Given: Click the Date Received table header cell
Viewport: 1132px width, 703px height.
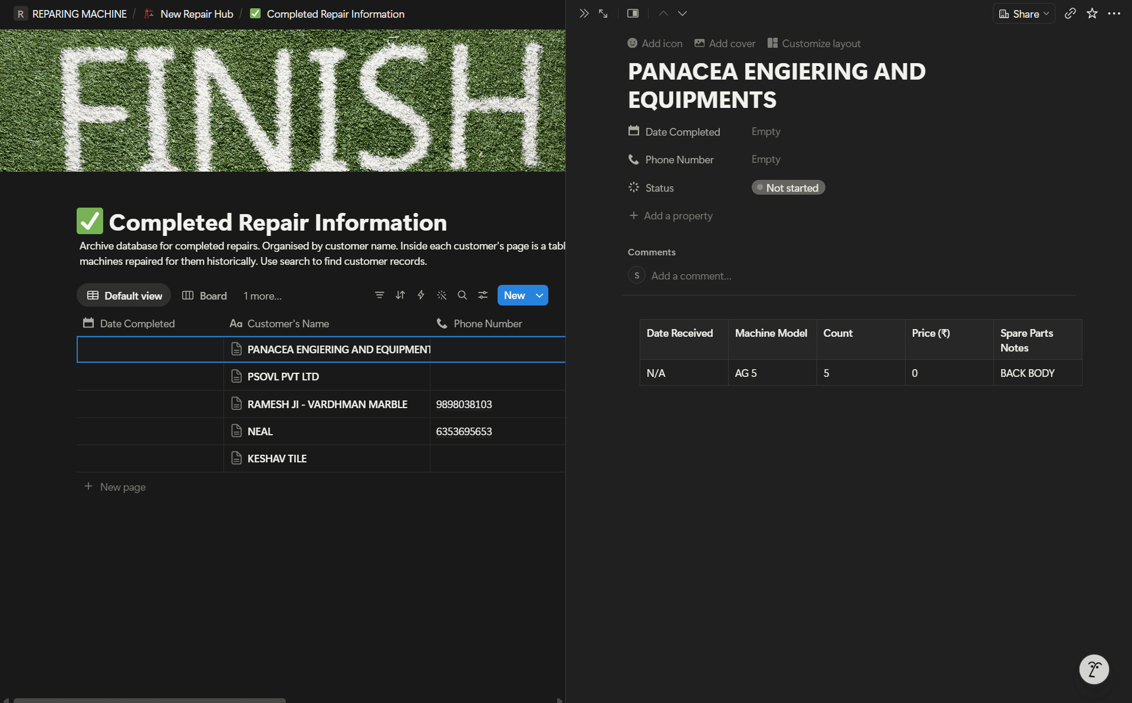Looking at the screenshot, I should coord(684,340).
